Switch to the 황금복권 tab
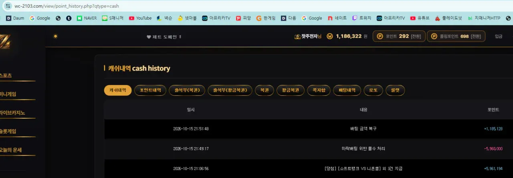The width and height of the screenshot is (513, 178). click(291, 90)
